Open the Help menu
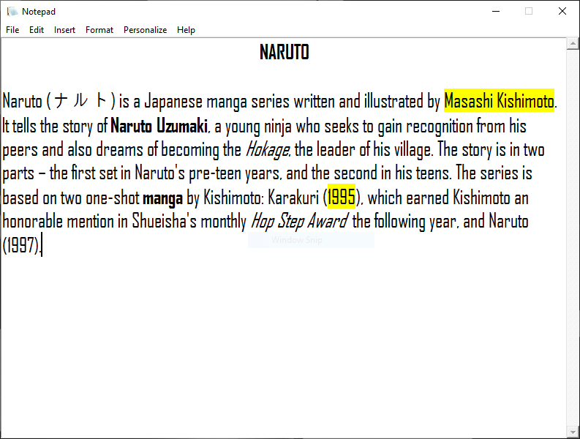The height and width of the screenshot is (439, 580). click(186, 30)
